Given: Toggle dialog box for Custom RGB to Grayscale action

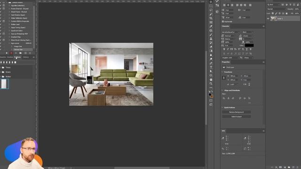Looking at the screenshot, I should 4,21.
